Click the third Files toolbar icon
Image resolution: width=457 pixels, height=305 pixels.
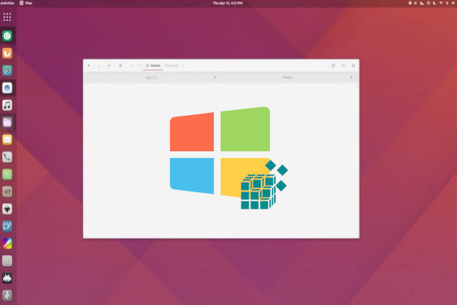pyautogui.click(x=109, y=66)
